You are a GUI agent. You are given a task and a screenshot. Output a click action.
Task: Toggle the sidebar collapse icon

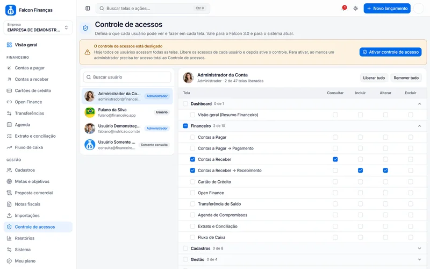coord(88,9)
